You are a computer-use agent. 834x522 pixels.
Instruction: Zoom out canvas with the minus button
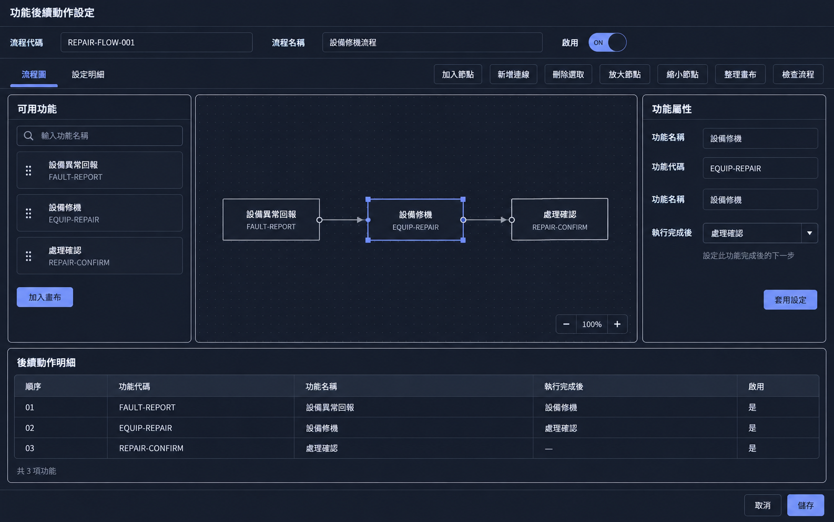tap(566, 324)
